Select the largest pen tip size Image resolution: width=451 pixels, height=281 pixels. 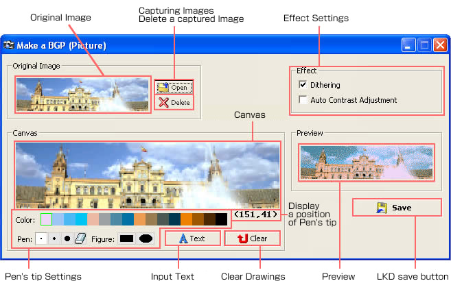(67, 239)
